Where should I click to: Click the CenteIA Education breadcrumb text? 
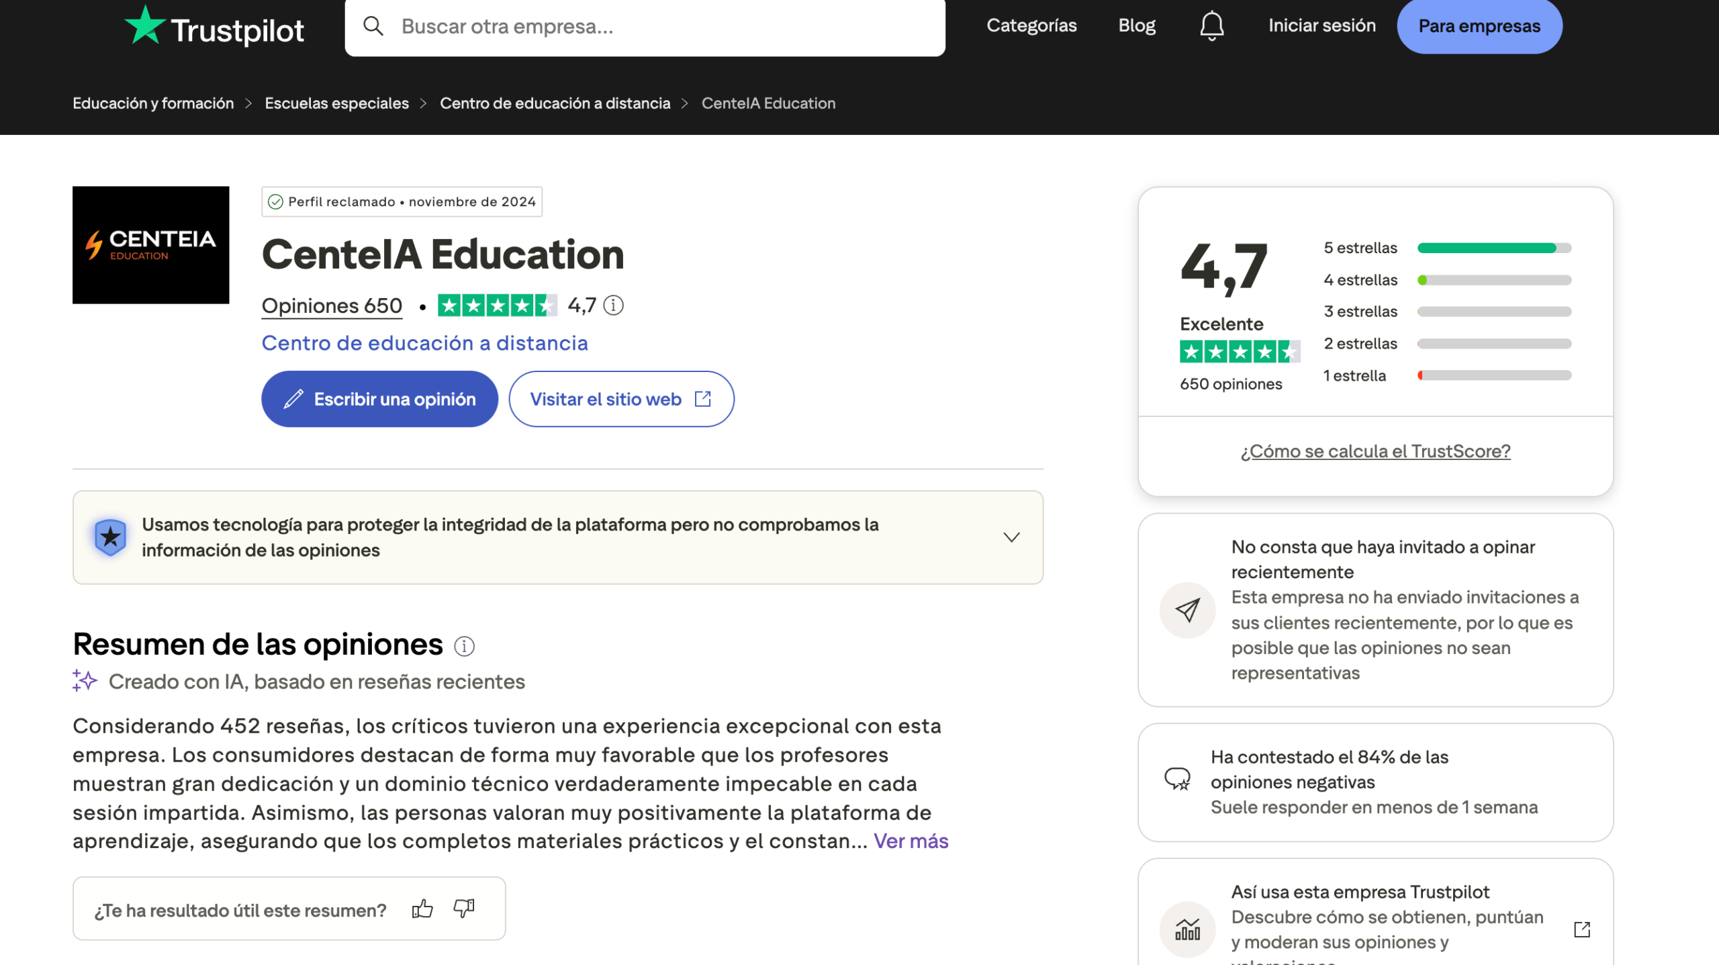click(x=768, y=103)
